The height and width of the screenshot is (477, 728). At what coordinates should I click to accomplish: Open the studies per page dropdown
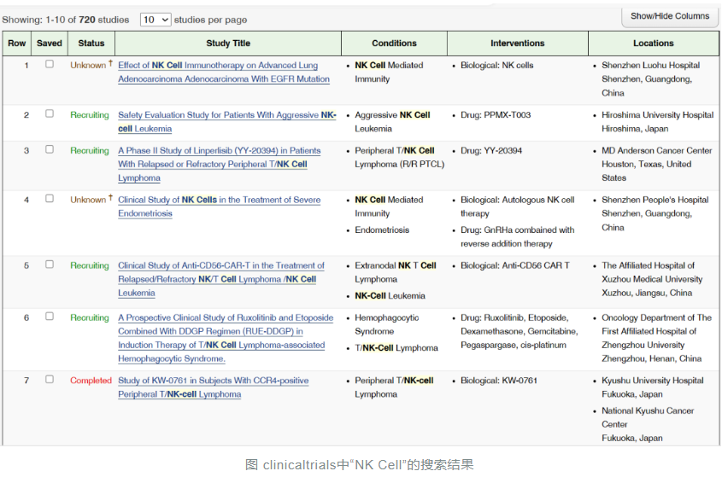click(x=155, y=19)
